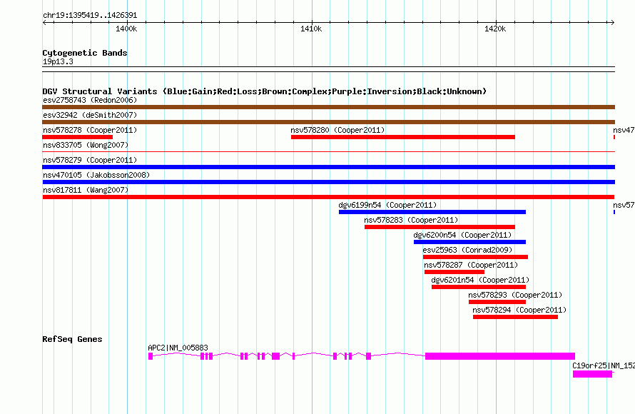This screenshot has height=414, width=635.
Task: Open the esv25963 (Conrad2009) variant label
Action: click(467, 250)
